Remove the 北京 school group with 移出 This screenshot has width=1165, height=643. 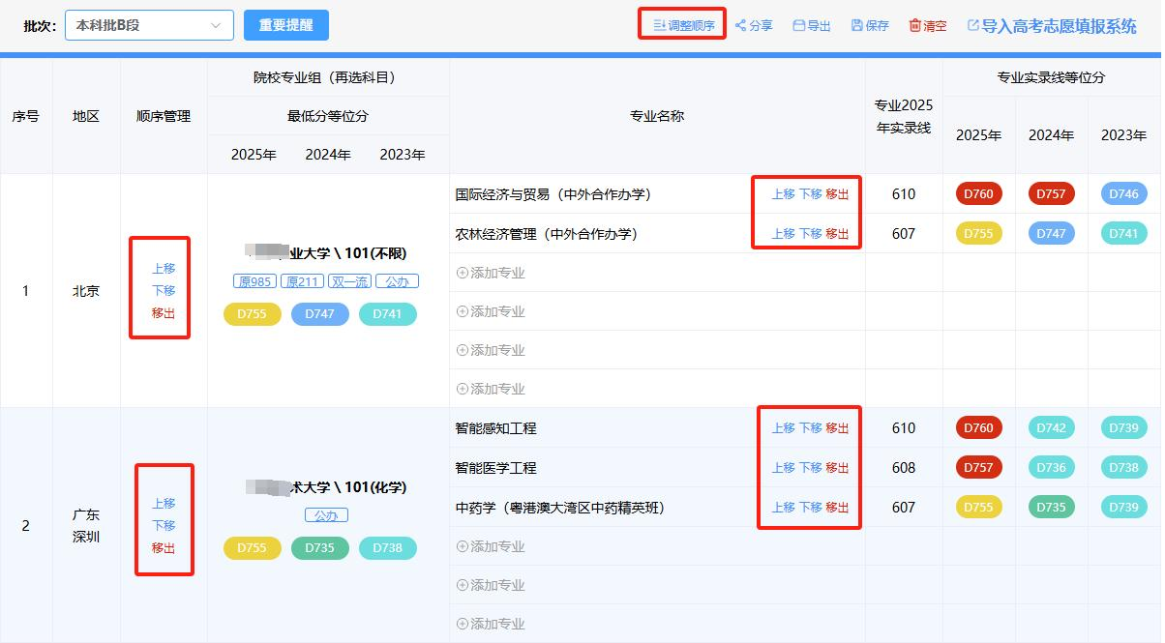164,313
